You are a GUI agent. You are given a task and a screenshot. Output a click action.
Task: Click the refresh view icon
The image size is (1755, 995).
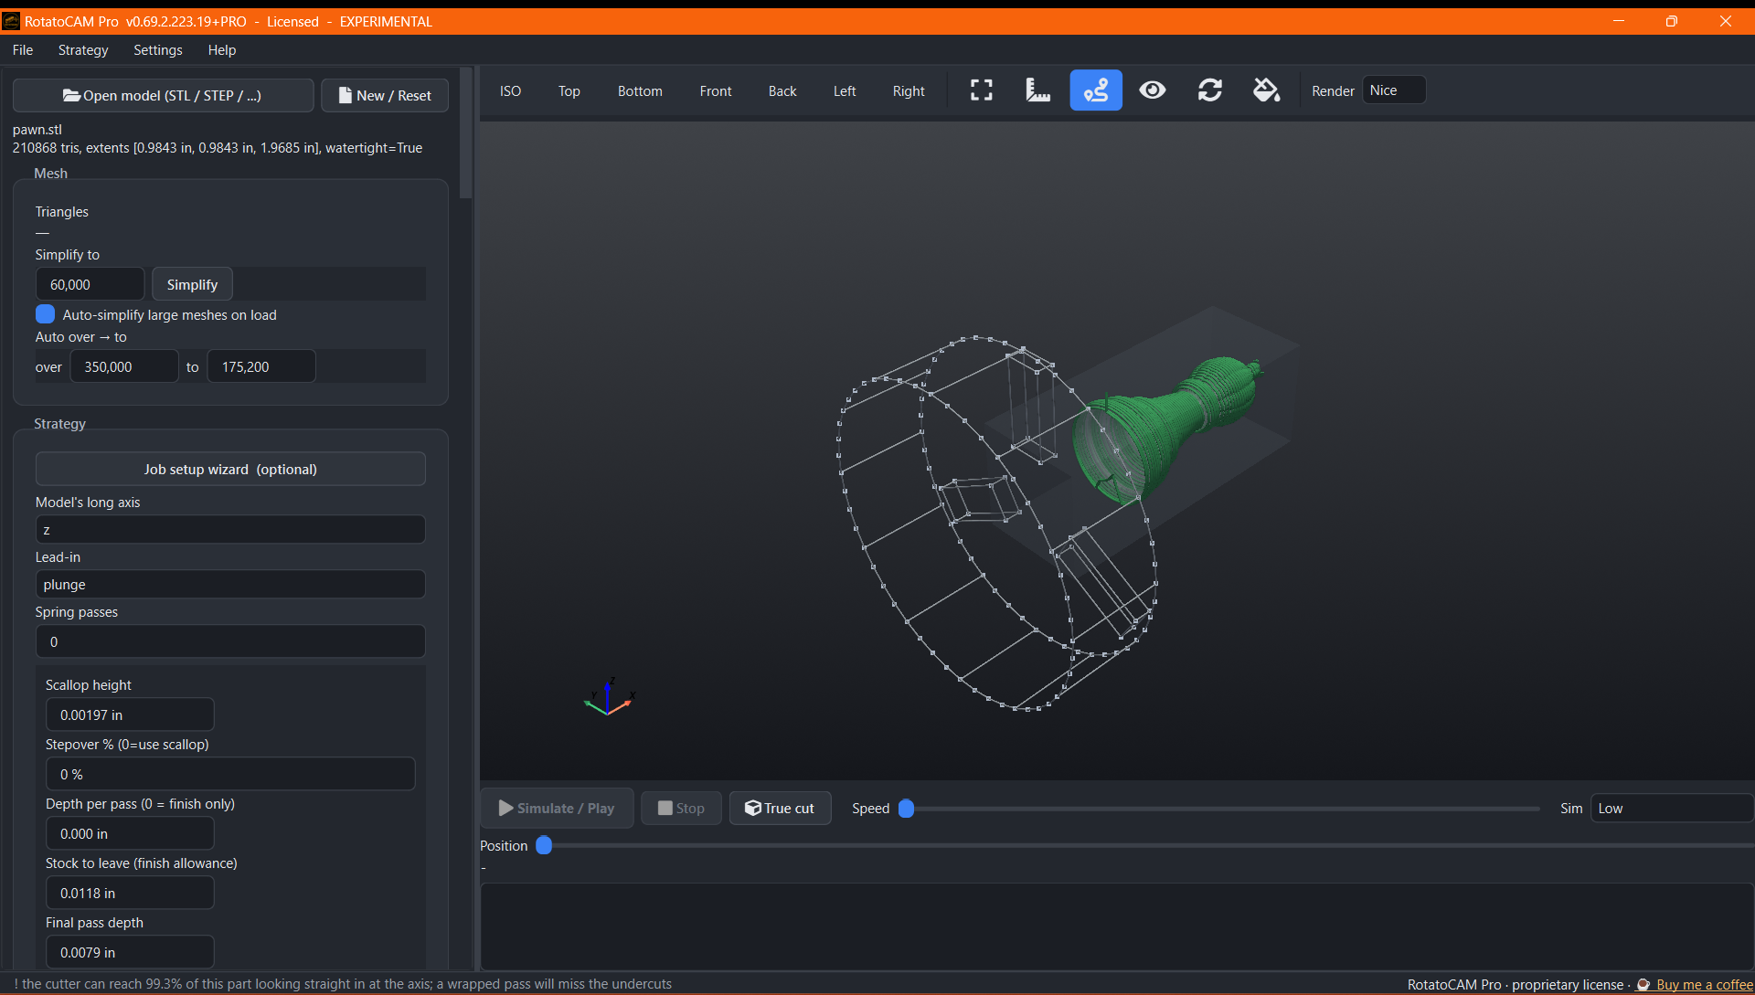point(1210,90)
